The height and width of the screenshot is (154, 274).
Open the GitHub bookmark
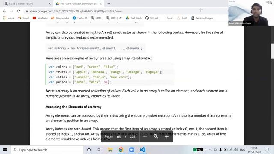pyautogui.click(x=152, y=18)
